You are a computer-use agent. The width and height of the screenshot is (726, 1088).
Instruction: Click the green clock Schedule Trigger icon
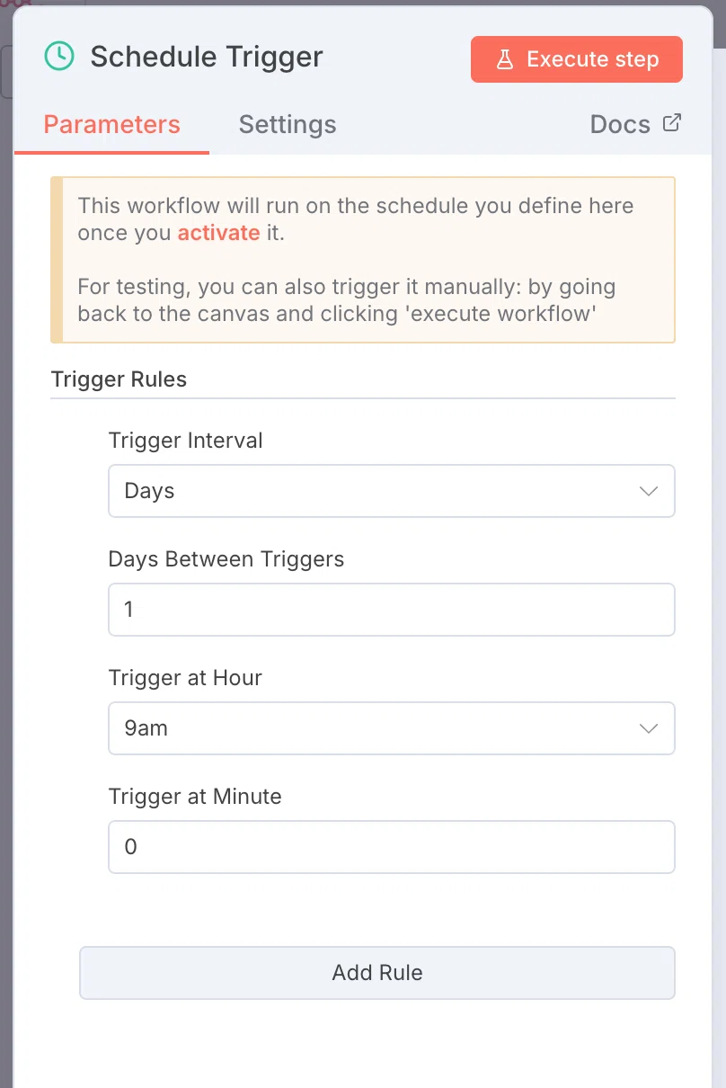tap(59, 57)
